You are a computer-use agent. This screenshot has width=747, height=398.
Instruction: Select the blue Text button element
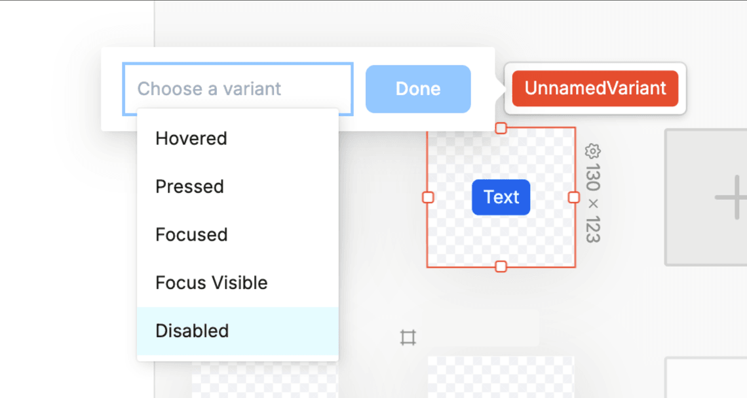pyautogui.click(x=501, y=197)
